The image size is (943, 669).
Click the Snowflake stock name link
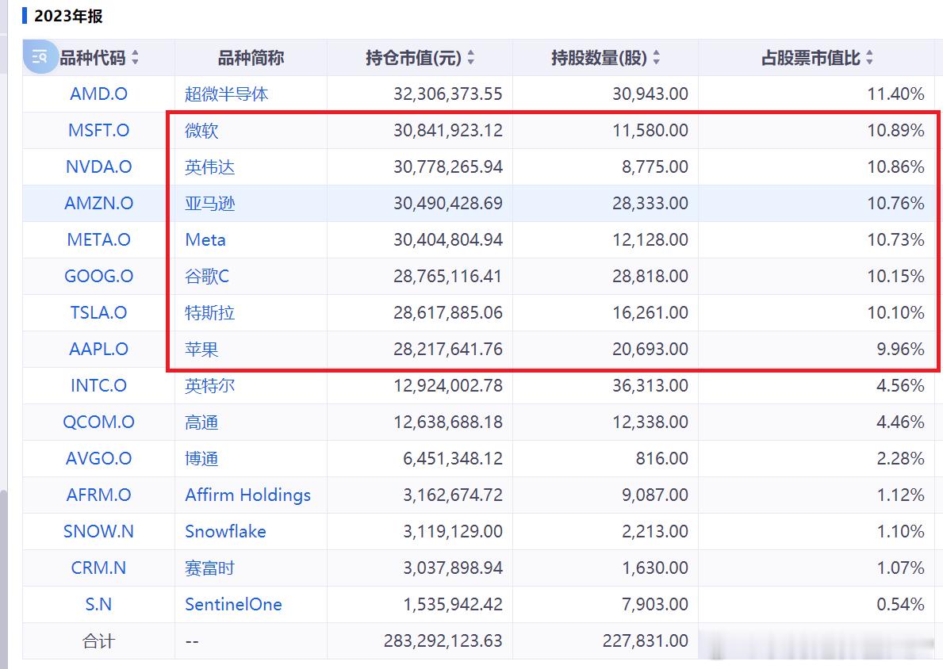tap(225, 531)
